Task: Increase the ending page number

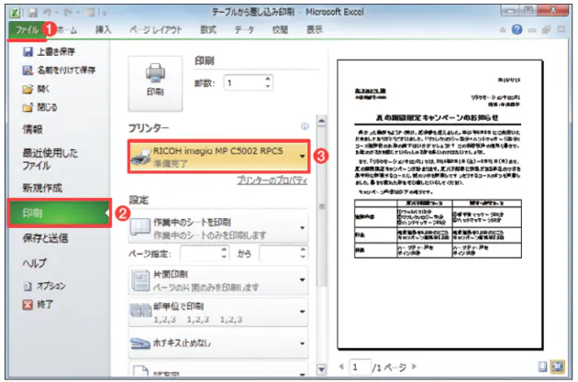Action: coord(303,249)
